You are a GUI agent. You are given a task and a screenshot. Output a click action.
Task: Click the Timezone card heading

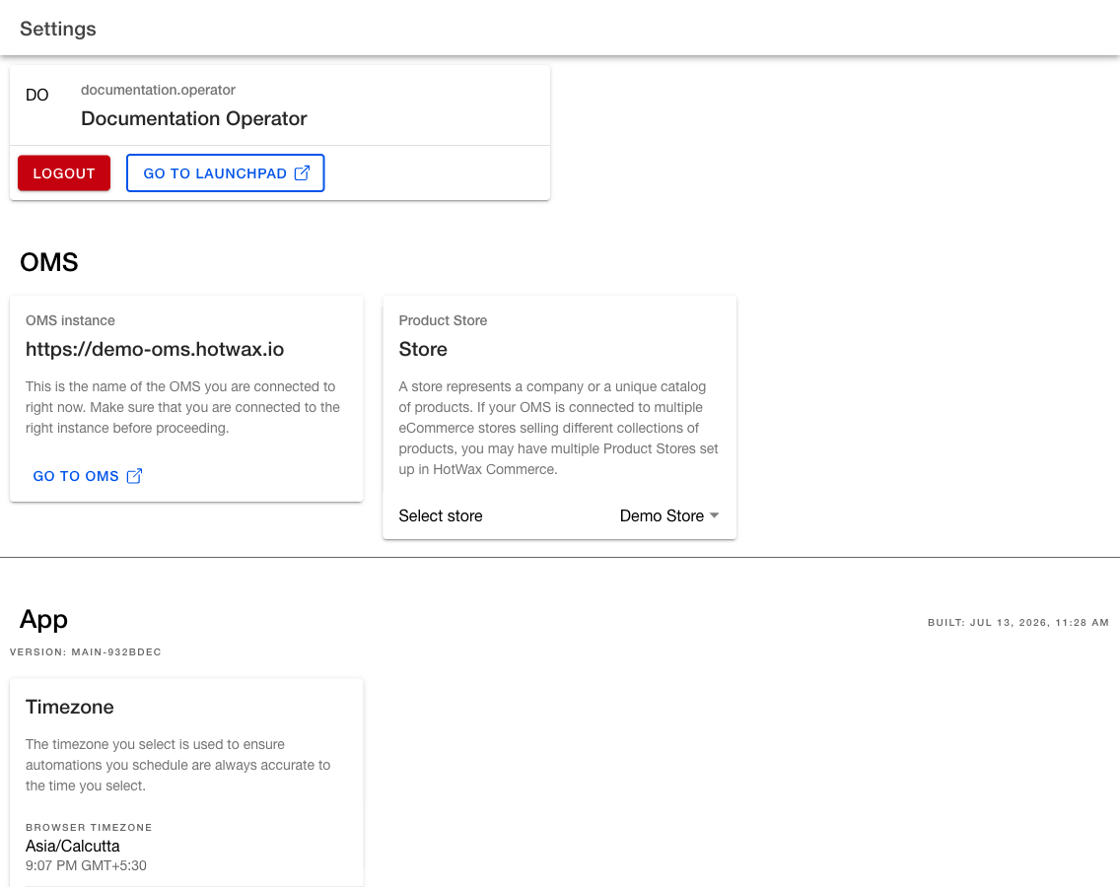[70, 707]
